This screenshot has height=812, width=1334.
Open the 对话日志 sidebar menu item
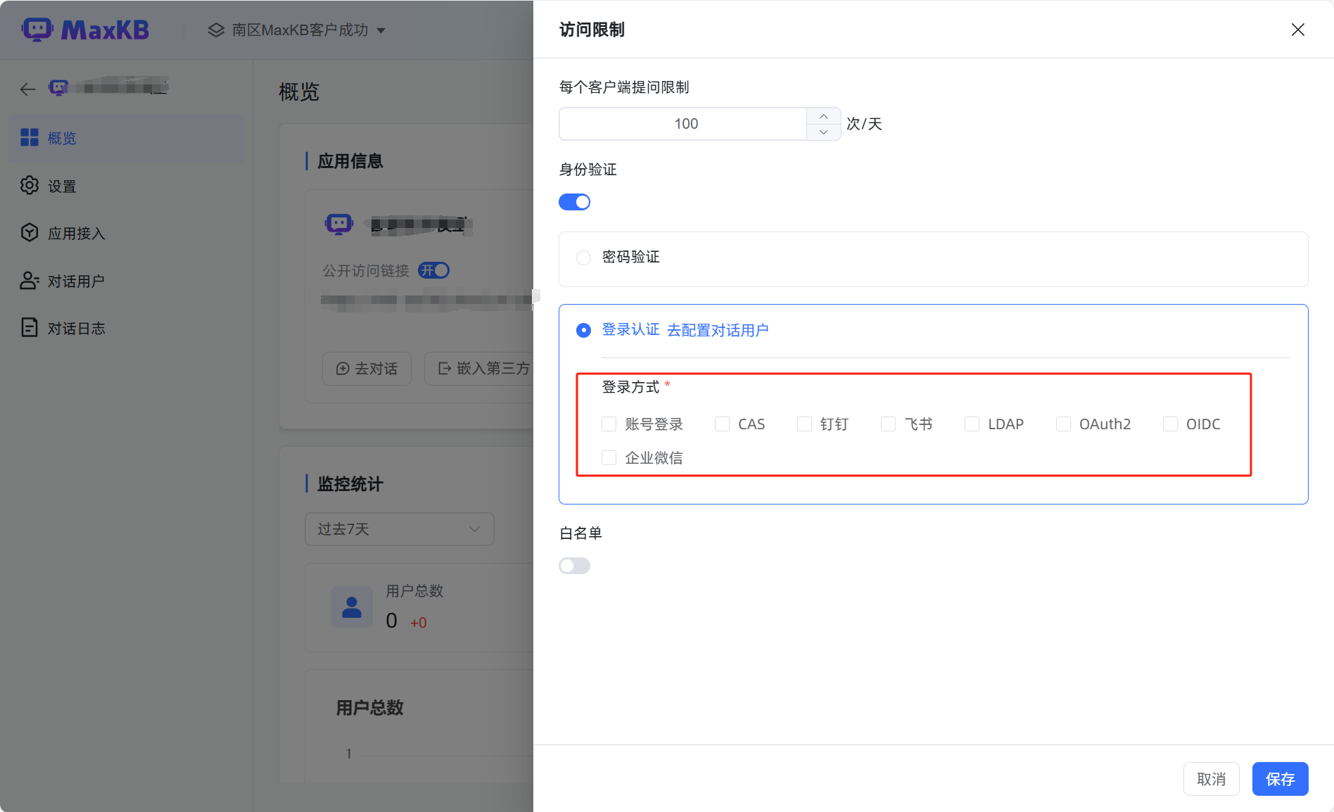click(x=126, y=328)
